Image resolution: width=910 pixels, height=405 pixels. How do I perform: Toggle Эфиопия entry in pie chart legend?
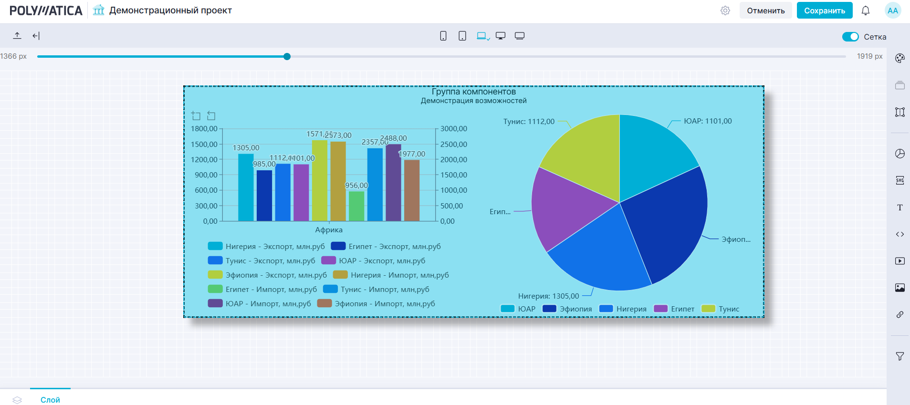tap(567, 309)
